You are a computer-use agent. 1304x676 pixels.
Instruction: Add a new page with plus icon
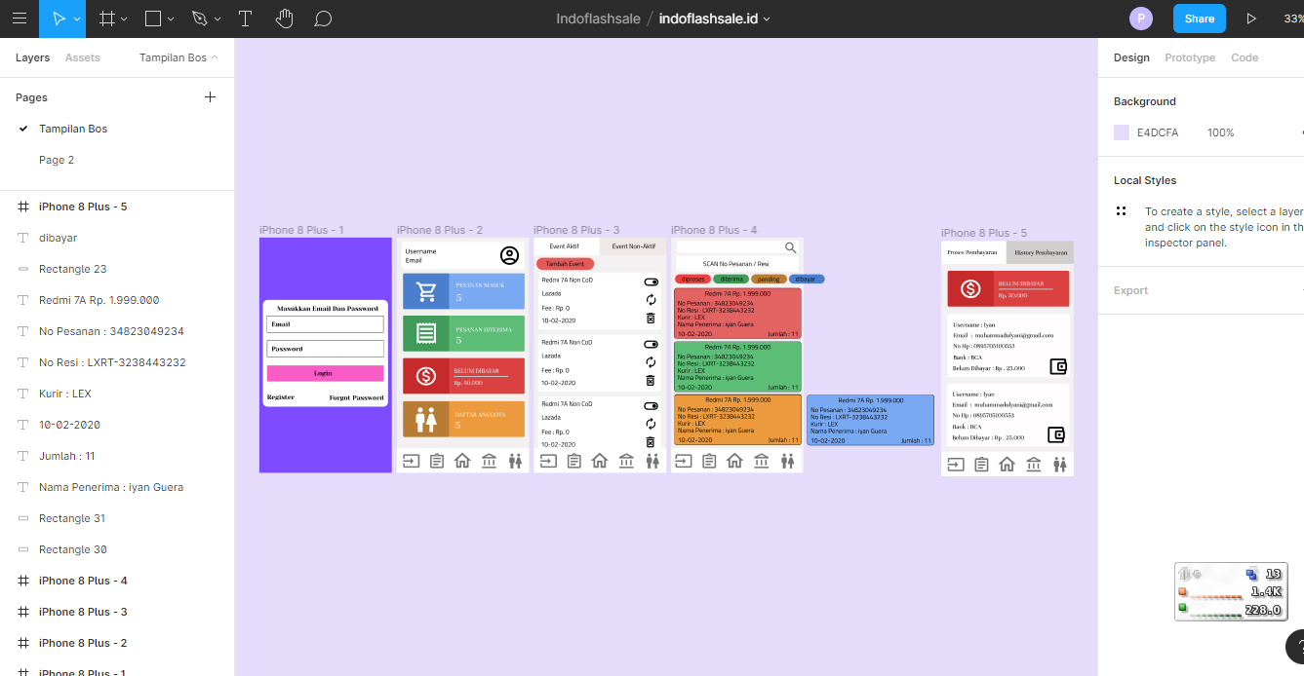pos(210,97)
